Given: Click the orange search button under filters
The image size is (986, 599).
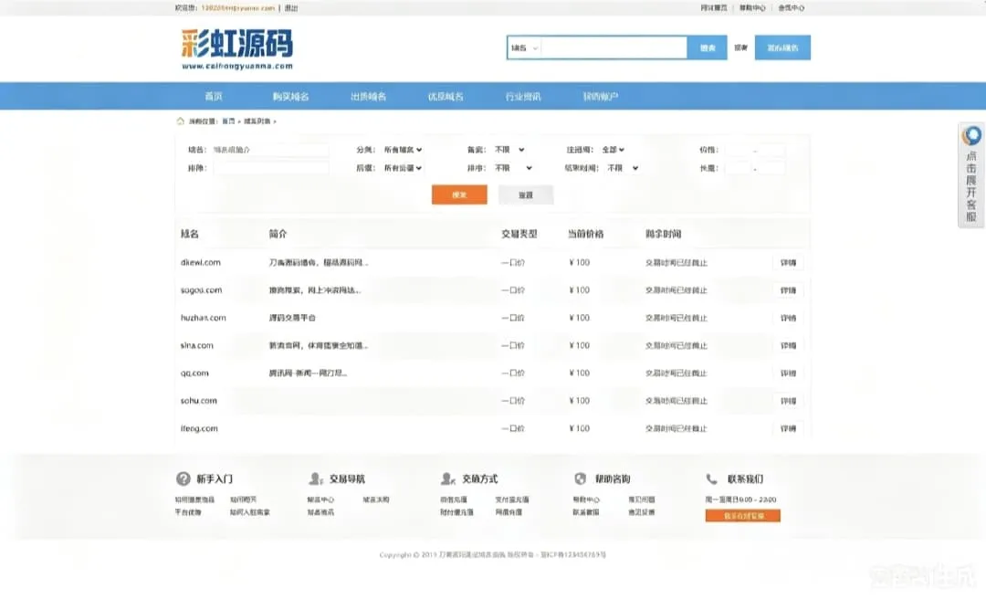Looking at the screenshot, I should [x=459, y=194].
